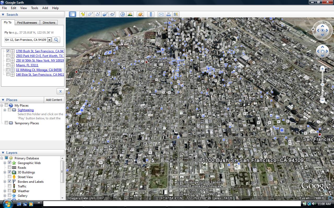Open Windows Media Player from quick launch
The width and height of the screenshot is (334, 208).
click(x=31, y=204)
